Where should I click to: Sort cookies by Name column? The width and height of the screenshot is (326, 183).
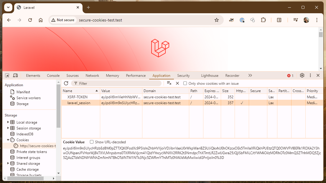[x=81, y=91]
